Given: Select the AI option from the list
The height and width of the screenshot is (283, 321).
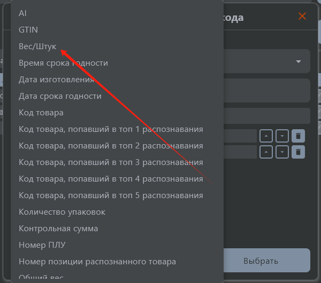Looking at the screenshot, I should point(22,13).
